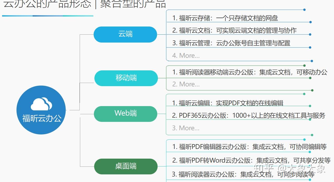Select the 云端 branch node

[x=125, y=34]
